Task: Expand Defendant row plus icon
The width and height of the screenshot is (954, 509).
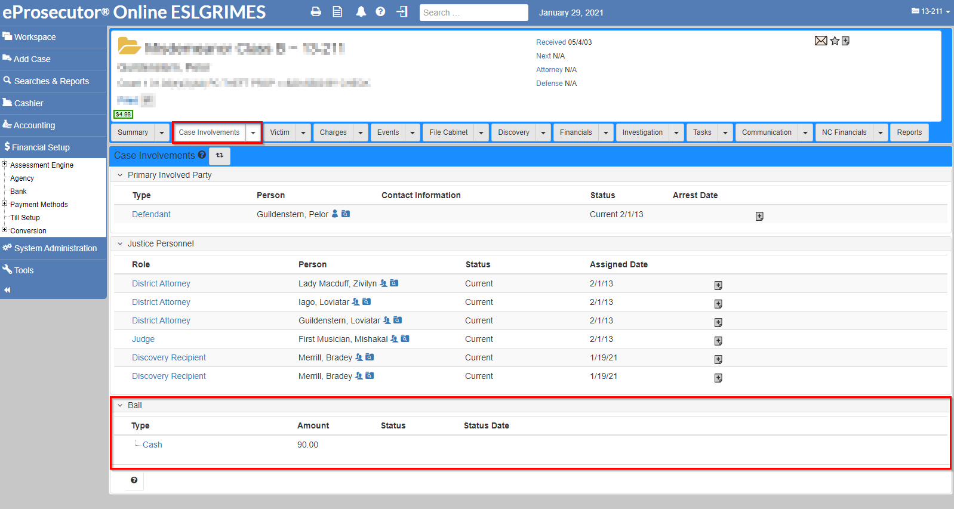Action: tap(759, 216)
